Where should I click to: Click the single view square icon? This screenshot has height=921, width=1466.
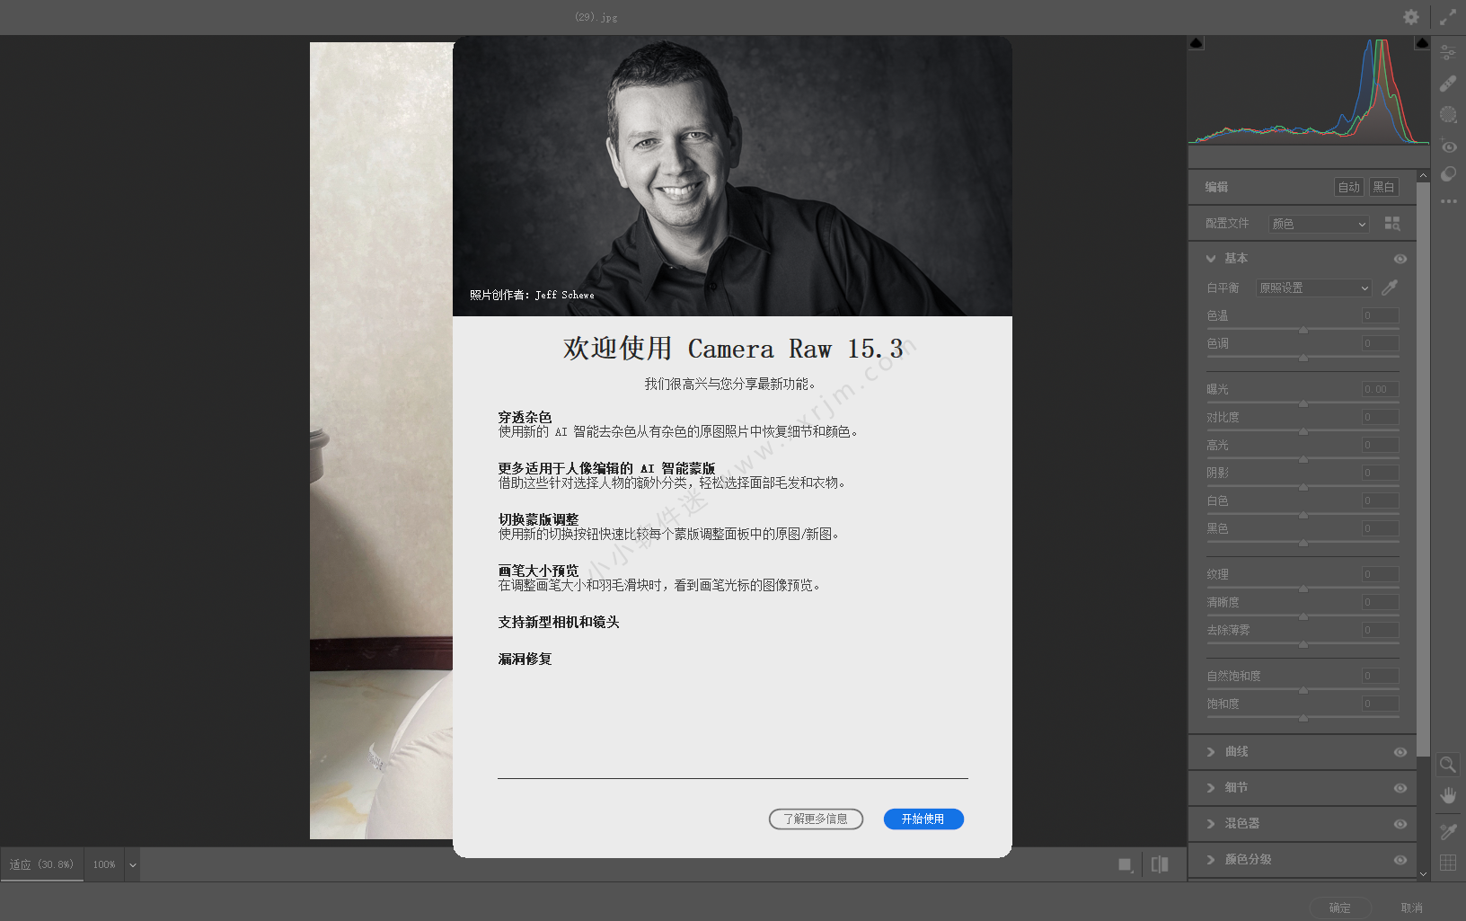coord(1125,864)
